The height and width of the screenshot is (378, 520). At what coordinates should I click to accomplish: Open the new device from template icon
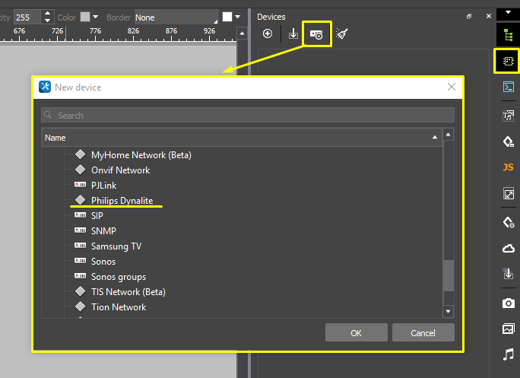[x=317, y=34]
